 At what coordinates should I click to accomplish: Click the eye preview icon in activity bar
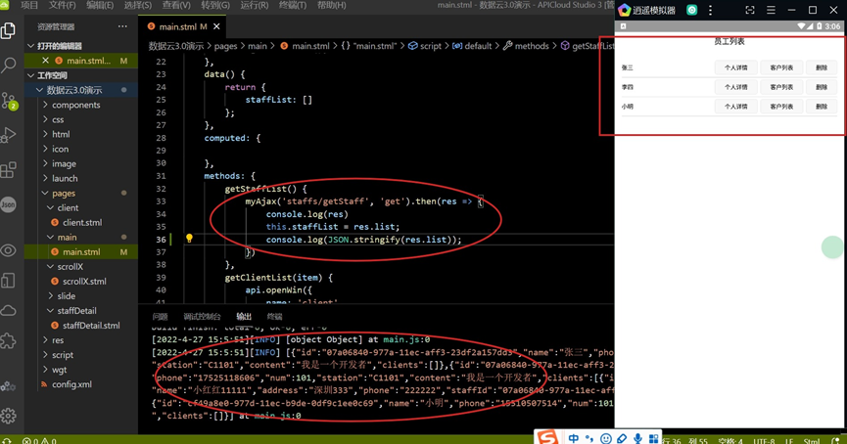coord(8,250)
